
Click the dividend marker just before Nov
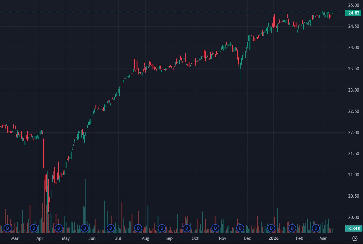click(215, 228)
